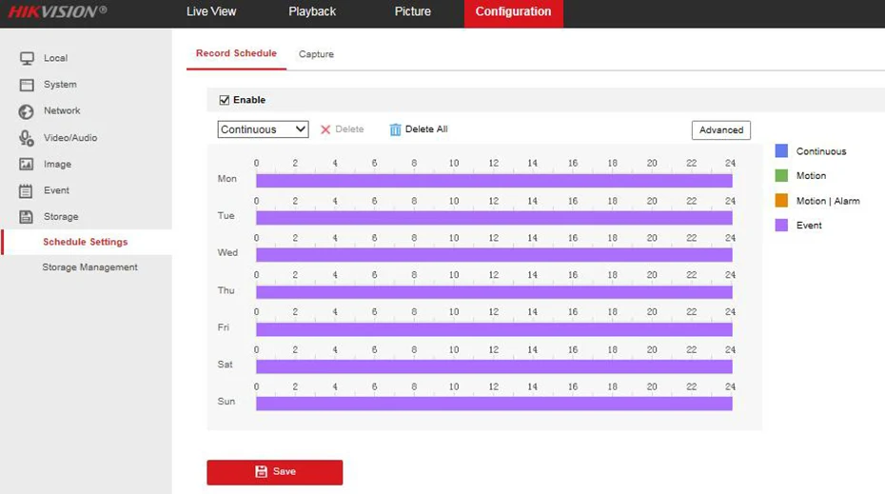Select the Monday schedule bar
This screenshot has width=885, height=494.
coord(494,180)
